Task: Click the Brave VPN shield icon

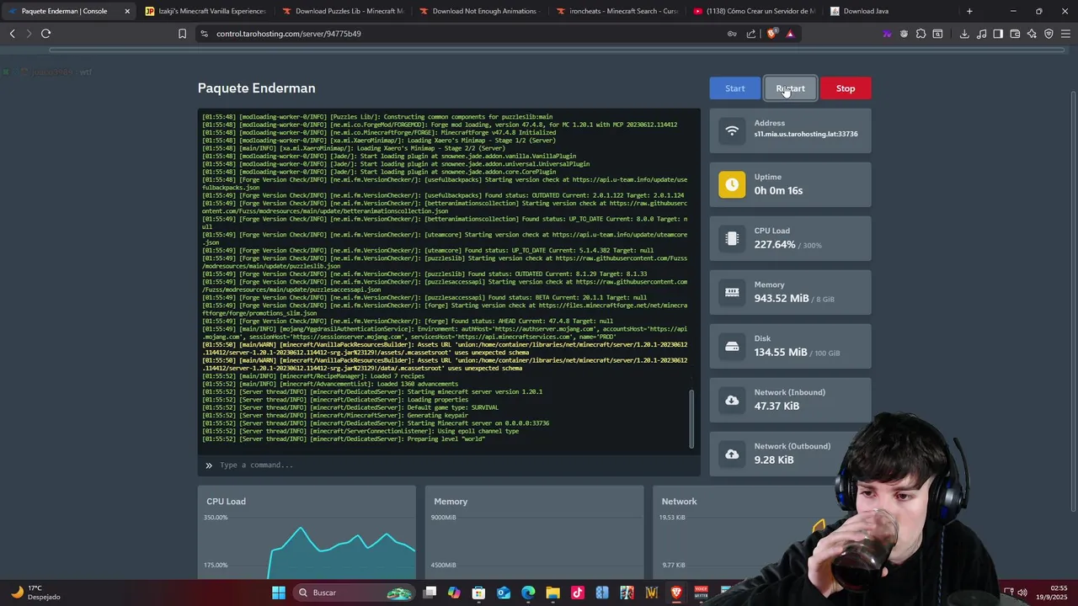Action: point(1049,34)
